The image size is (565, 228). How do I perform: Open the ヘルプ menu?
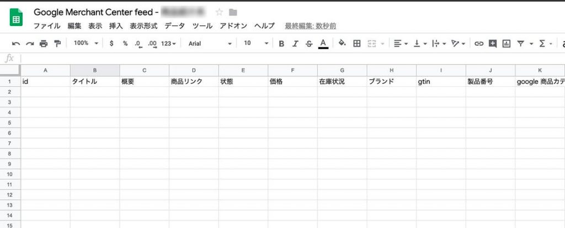click(x=264, y=26)
